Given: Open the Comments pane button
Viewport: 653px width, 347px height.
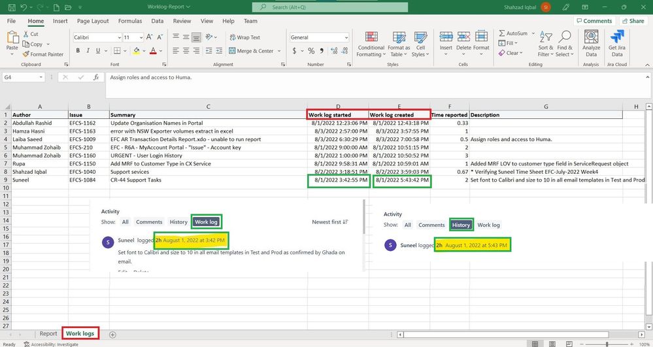Looking at the screenshot, I should [593, 21].
